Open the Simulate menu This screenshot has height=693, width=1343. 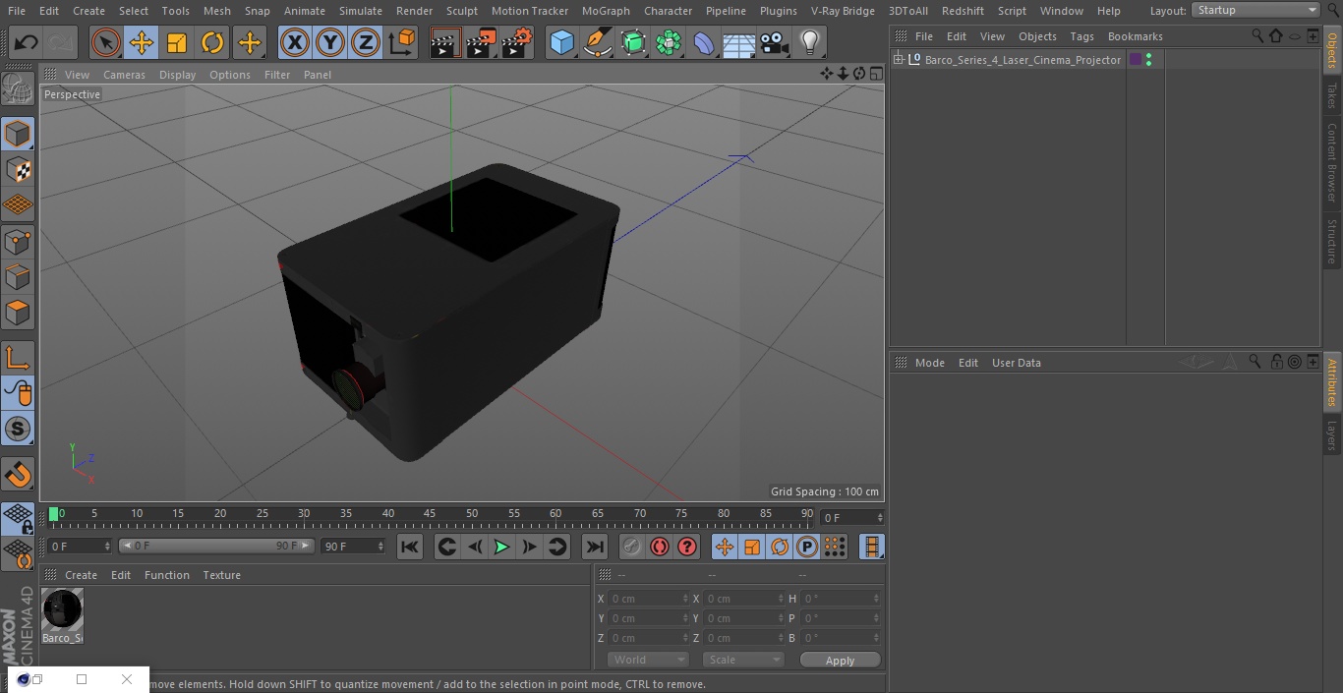pyautogui.click(x=360, y=11)
